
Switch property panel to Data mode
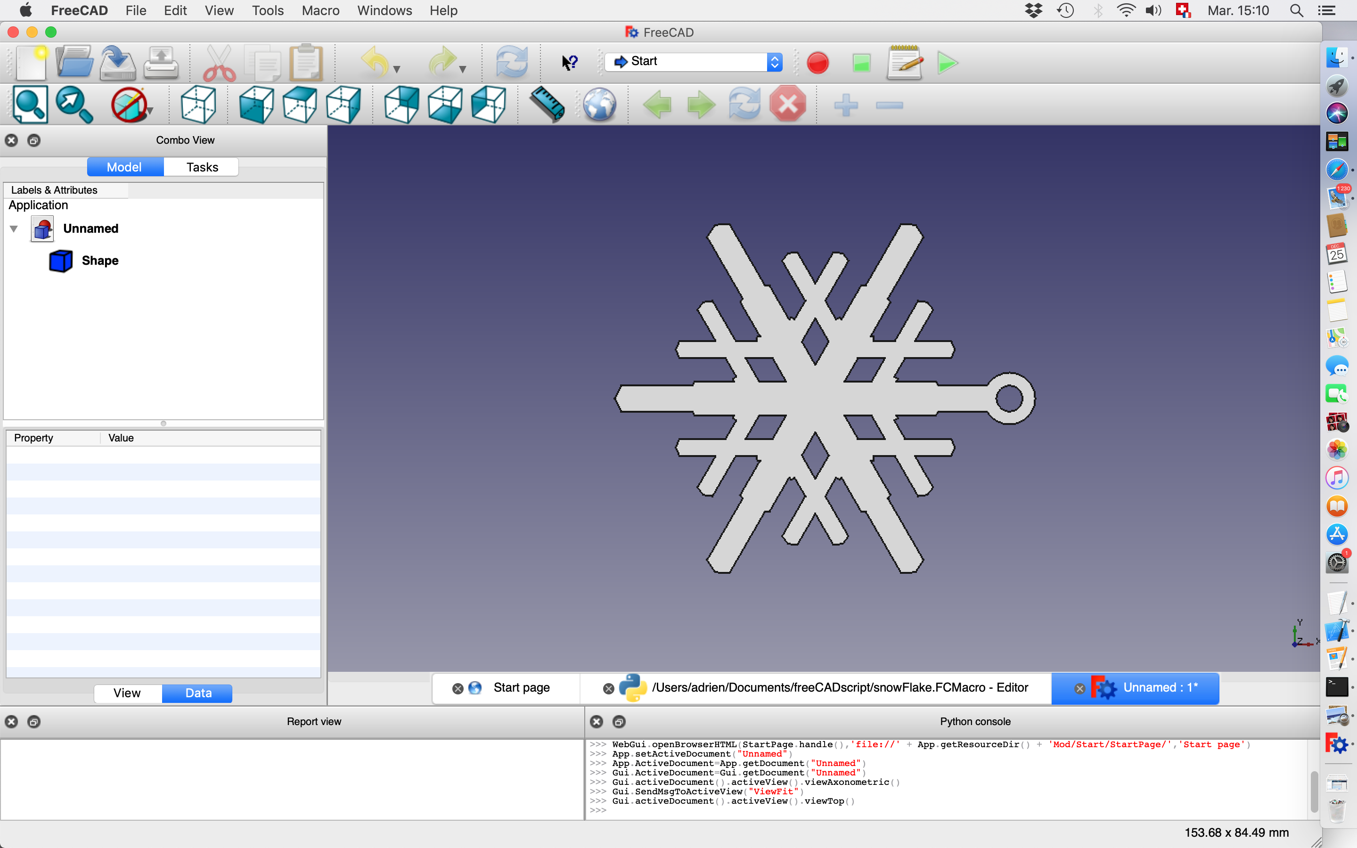[x=198, y=693]
